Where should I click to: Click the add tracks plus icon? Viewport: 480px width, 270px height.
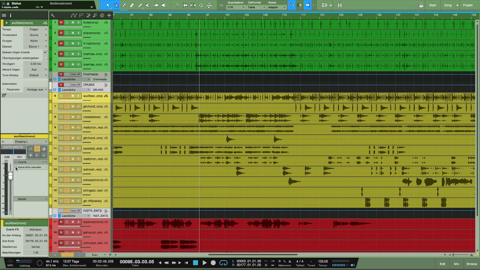[x=109, y=15]
